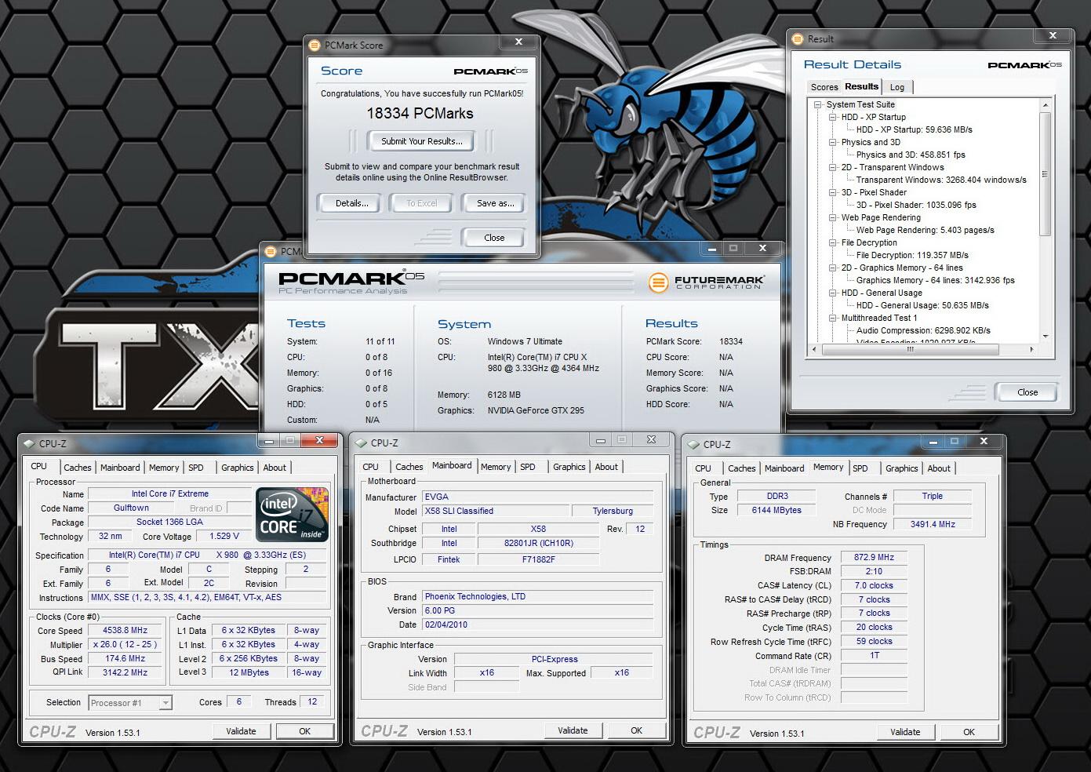Click the title icon of the CPU-Z Mainboard window
Screen dimensions: 1091x772
[x=361, y=443]
